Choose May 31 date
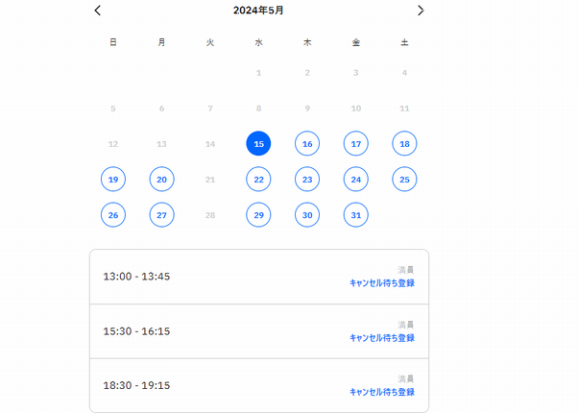 [x=356, y=215]
